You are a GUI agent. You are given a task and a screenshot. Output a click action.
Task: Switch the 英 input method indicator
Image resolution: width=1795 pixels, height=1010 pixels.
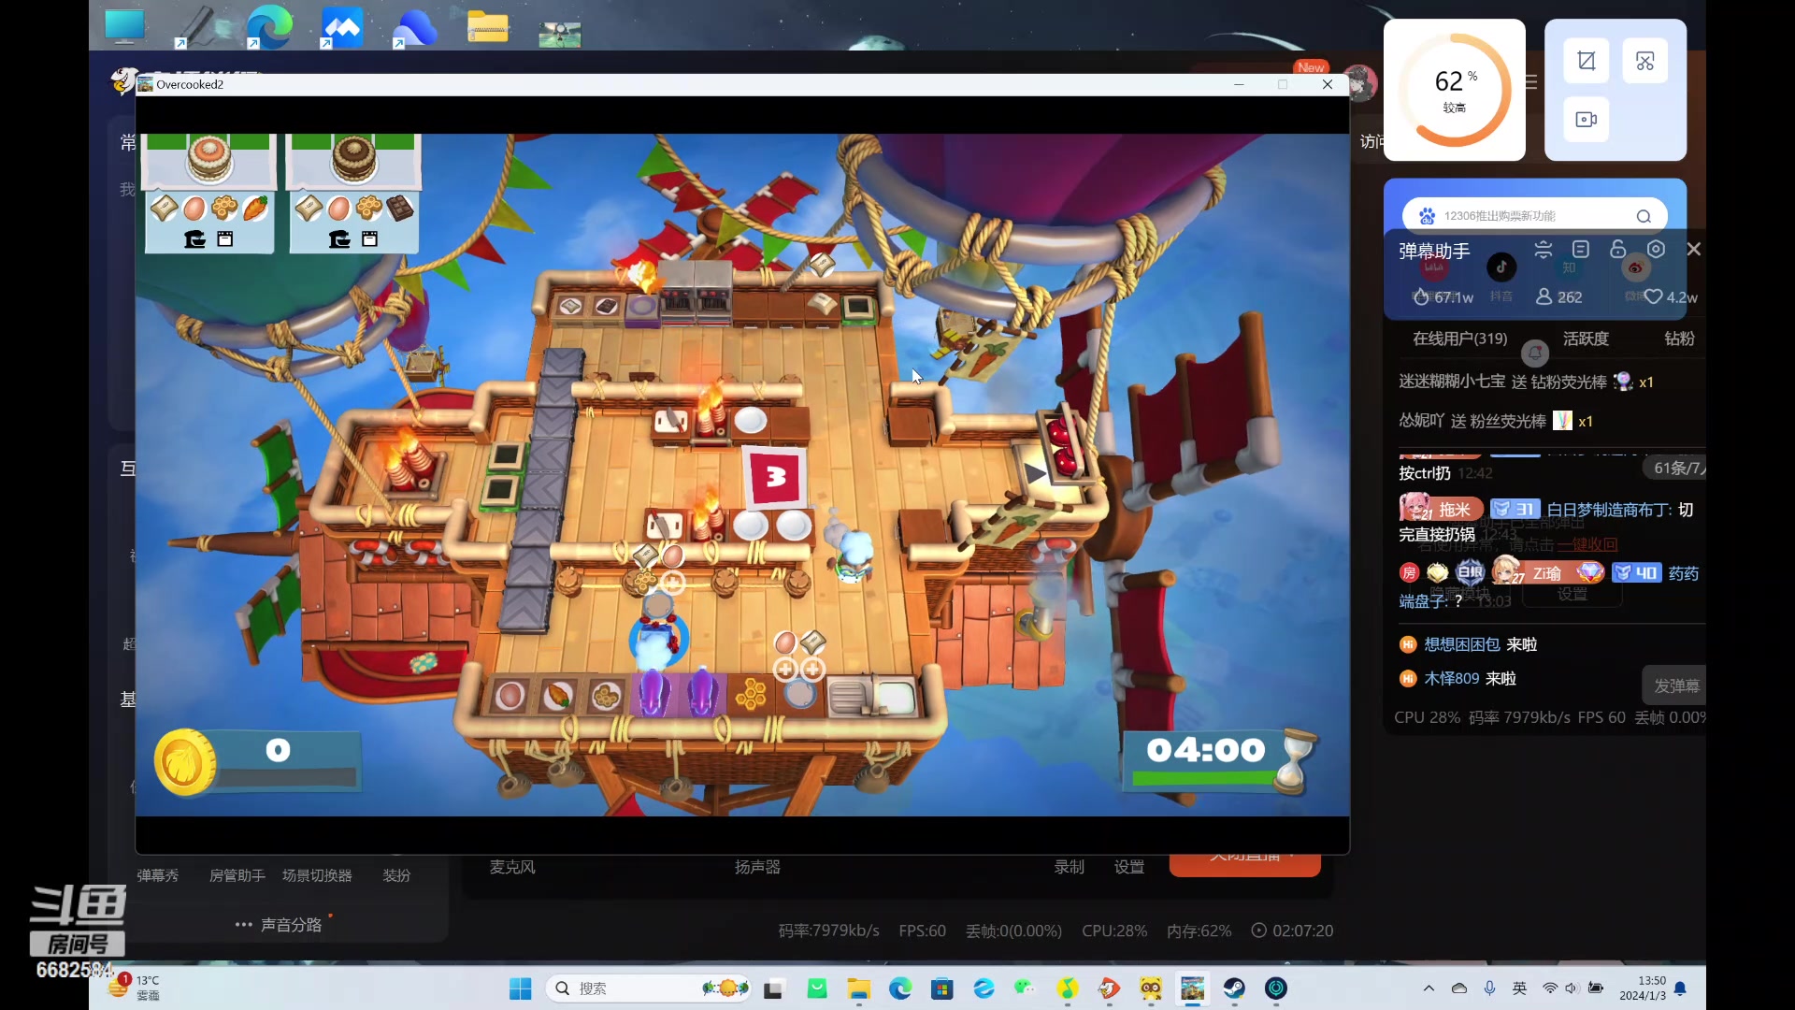coord(1520,988)
